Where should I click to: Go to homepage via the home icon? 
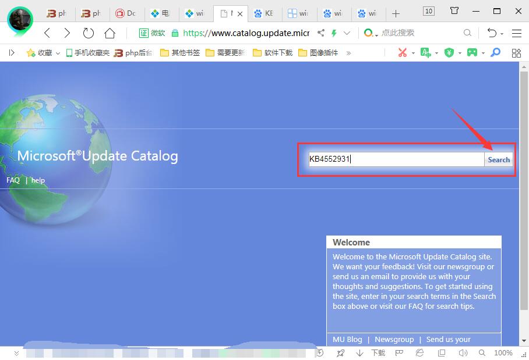click(110, 33)
